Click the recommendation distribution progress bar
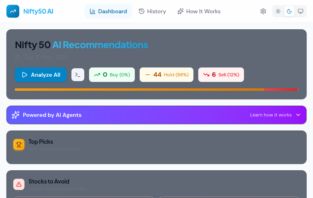Screen dimensions: 313x198 tap(156, 89)
